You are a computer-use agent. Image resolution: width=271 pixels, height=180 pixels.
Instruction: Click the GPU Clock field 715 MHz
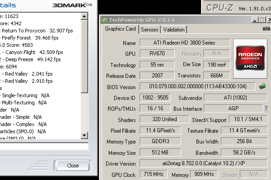[x=154, y=174]
